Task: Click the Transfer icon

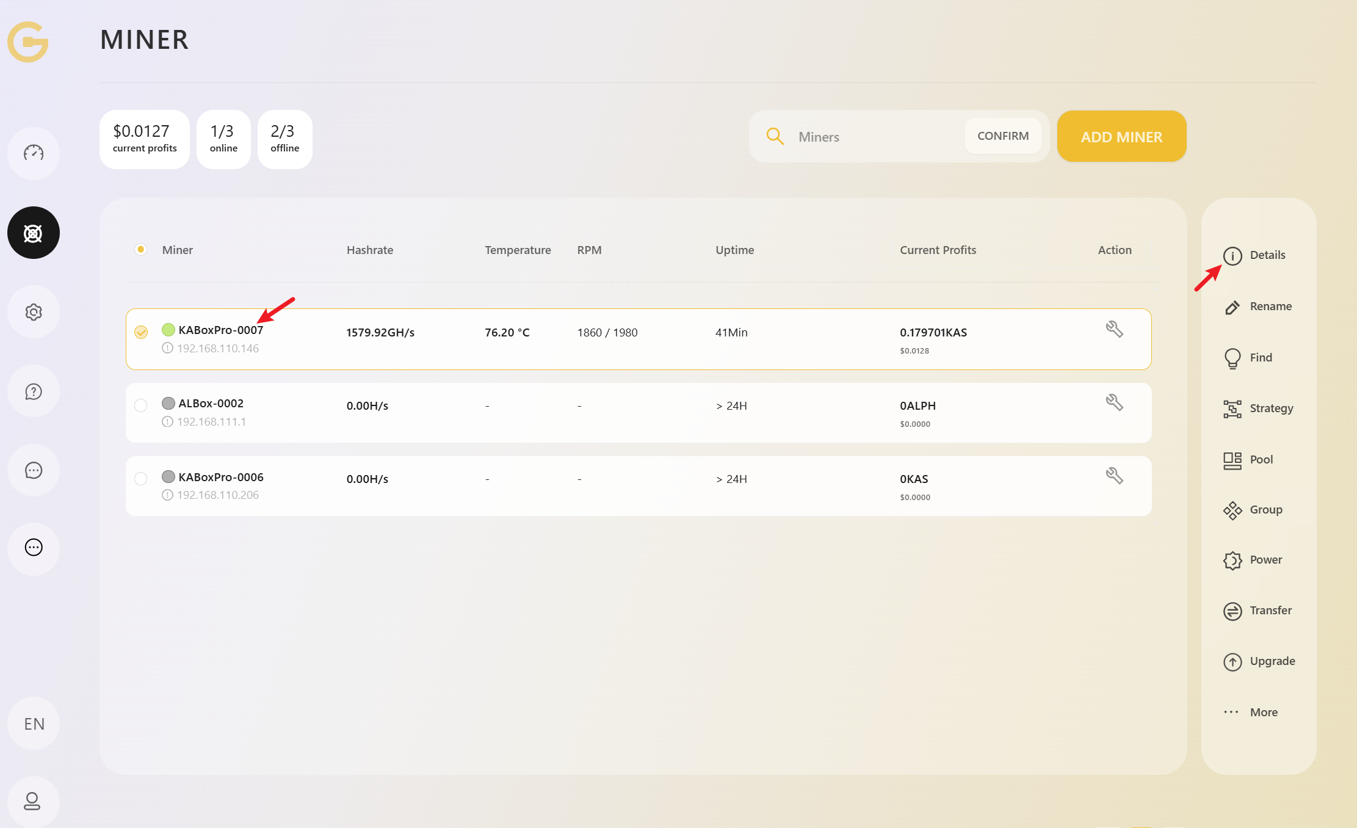Action: point(1232,611)
